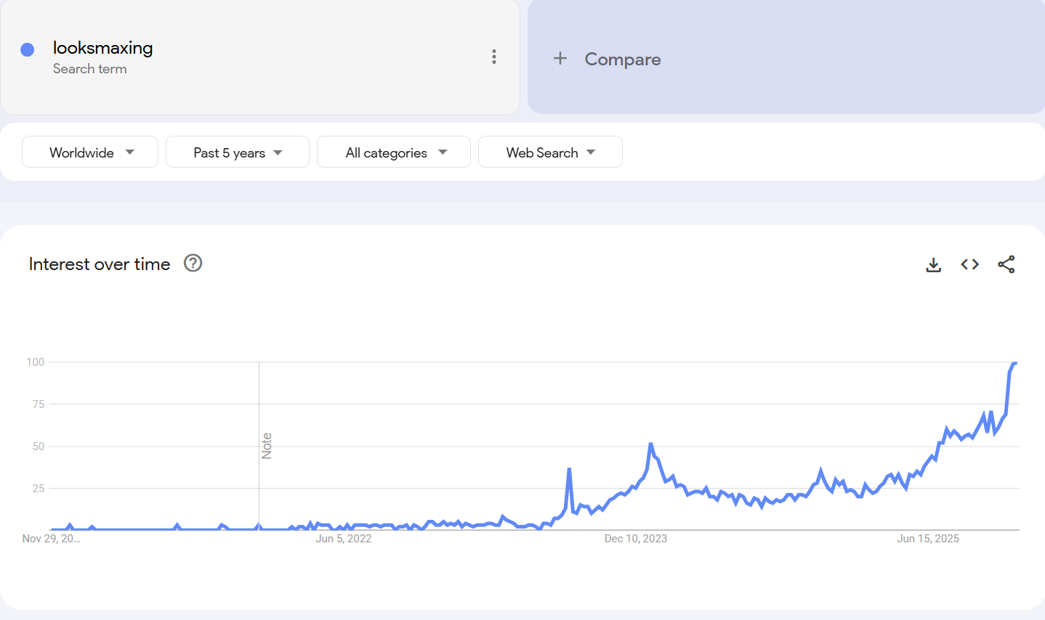
Task: Expand the All categories dropdown
Action: pos(394,152)
